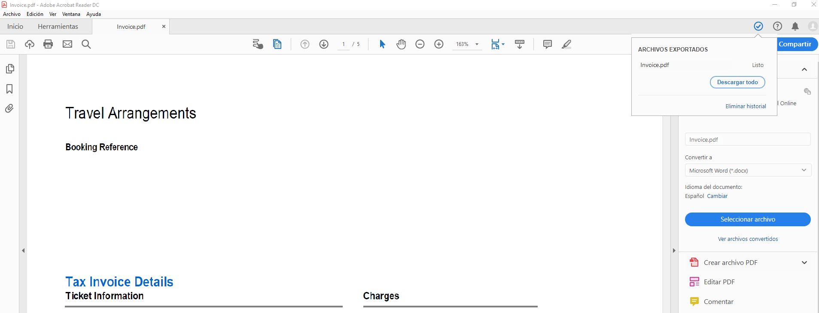
Task: Zoom out with minus icon
Action: (420, 44)
